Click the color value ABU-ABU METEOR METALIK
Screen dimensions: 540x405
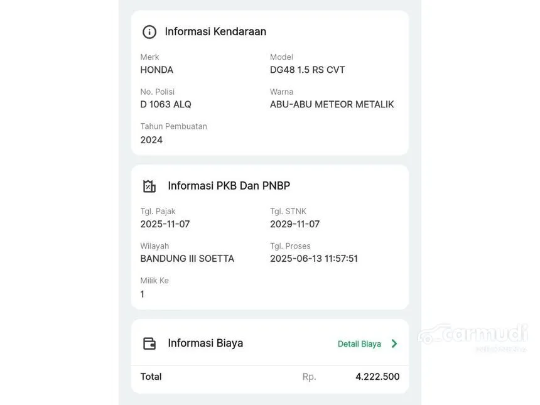[x=332, y=104]
